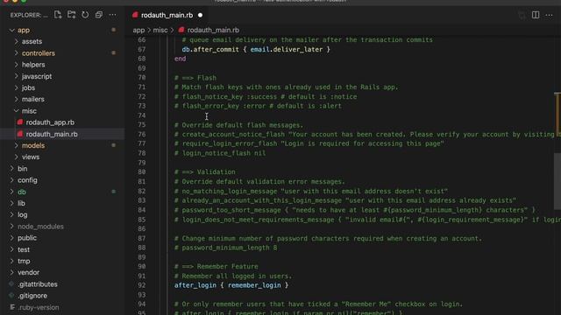Click the misc breadcrumb segment

(160, 30)
